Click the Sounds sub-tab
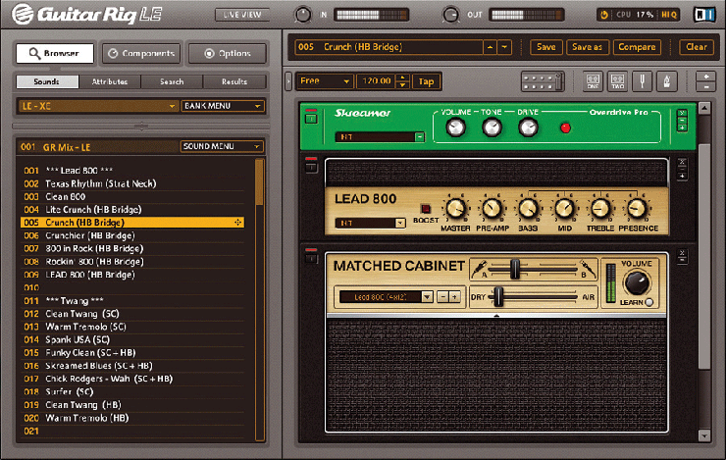 pyautogui.click(x=47, y=82)
